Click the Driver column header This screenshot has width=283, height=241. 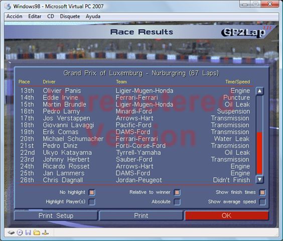[49, 82]
